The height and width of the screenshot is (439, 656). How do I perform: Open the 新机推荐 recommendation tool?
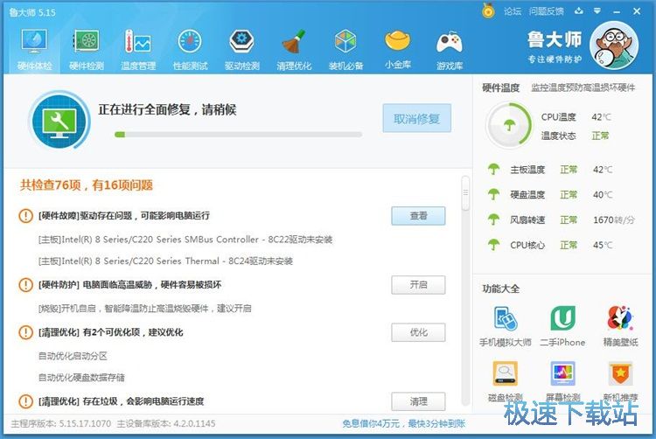point(620,381)
